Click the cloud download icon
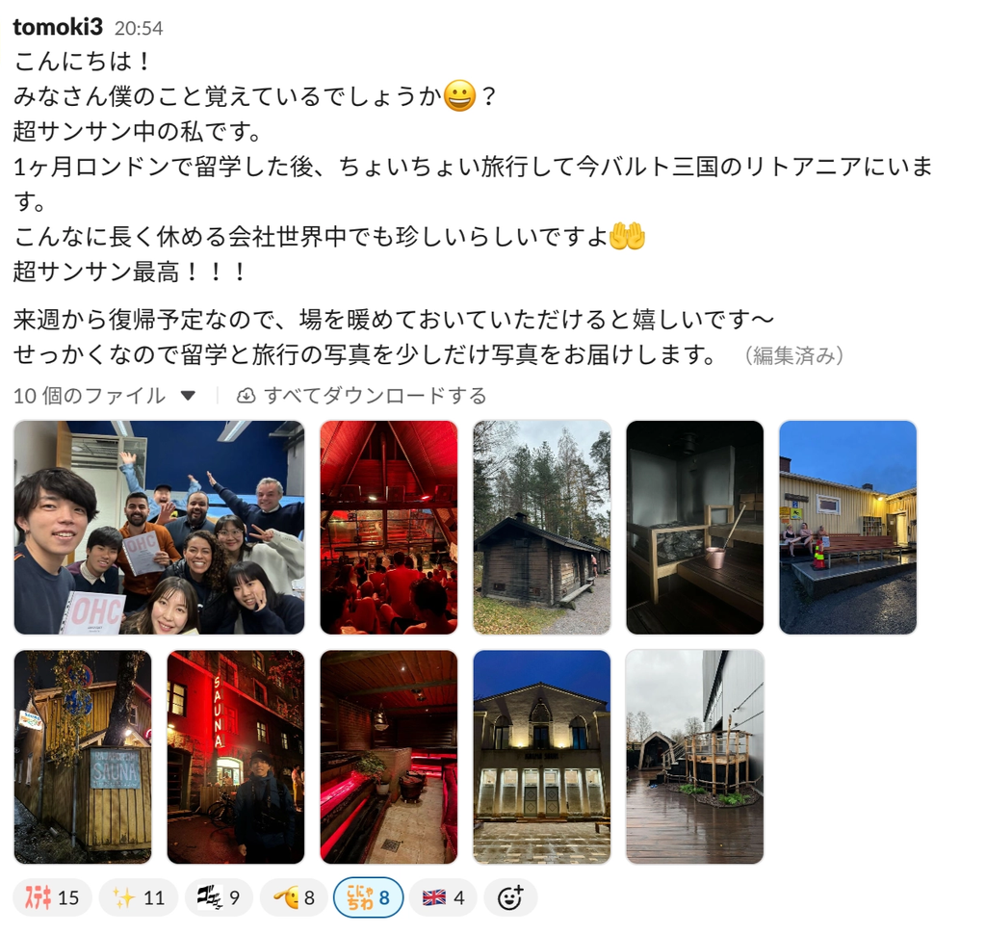This screenshot has height=934, width=986. point(246,396)
